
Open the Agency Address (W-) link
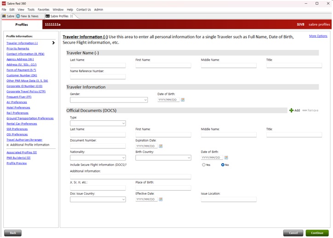pyautogui.click(x=20, y=59)
